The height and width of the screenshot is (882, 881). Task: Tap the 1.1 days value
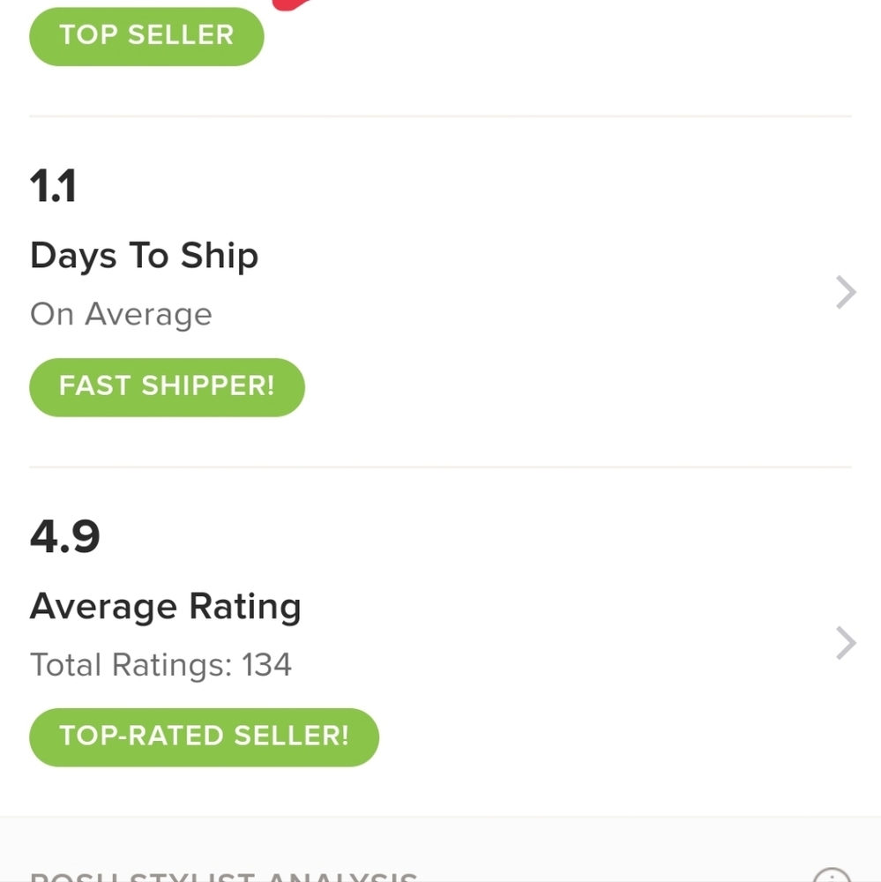(53, 187)
